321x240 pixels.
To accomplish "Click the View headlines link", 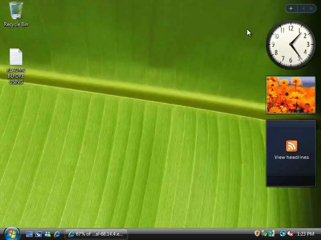I will click(x=292, y=157).
